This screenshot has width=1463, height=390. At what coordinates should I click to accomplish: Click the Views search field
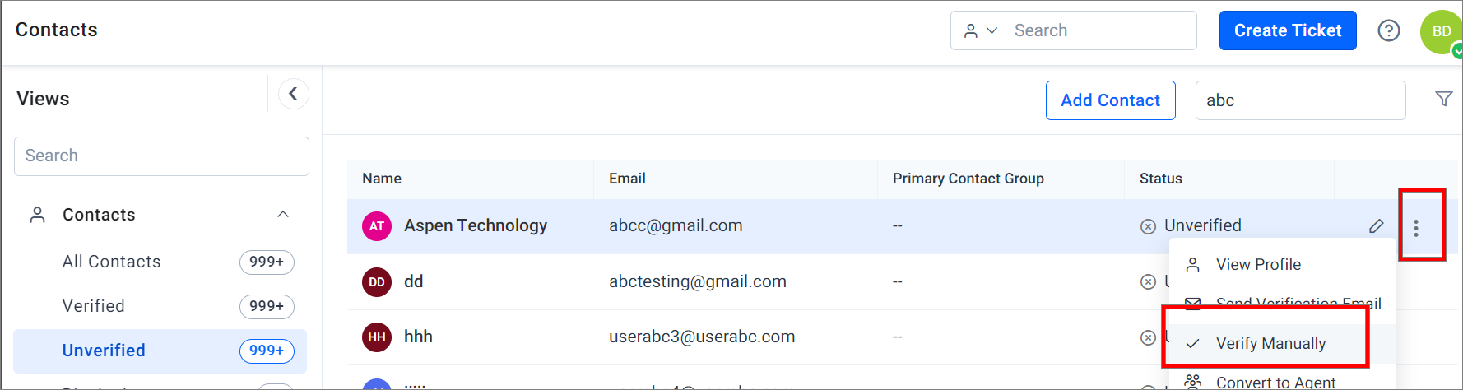161,156
